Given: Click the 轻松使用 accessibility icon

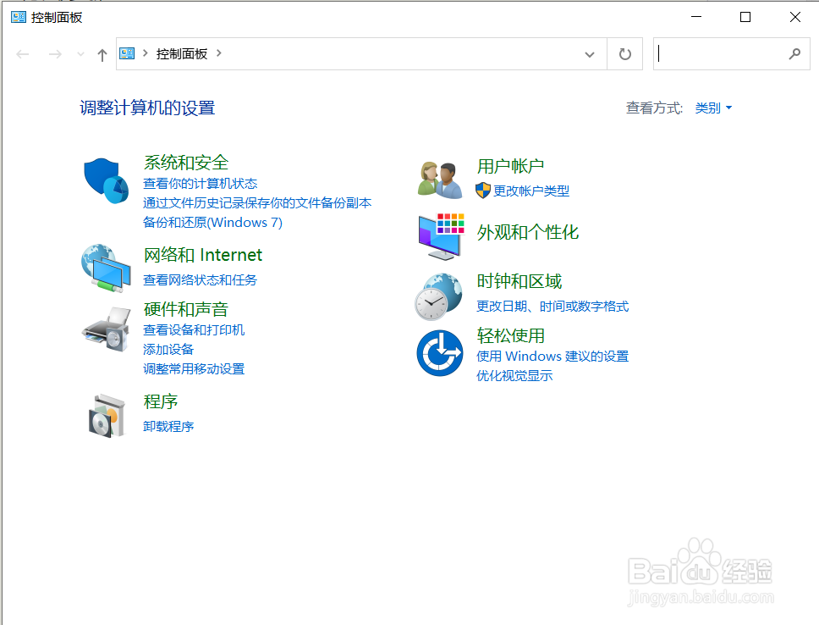Looking at the screenshot, I should coord(438,352).
